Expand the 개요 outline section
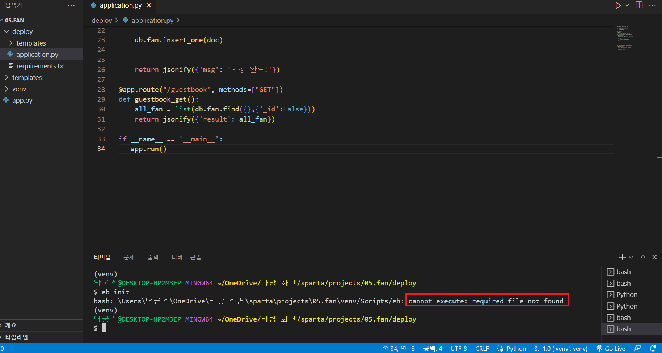Image resolution: width=662 pixels, height=353 pixels. click(11, 325)
